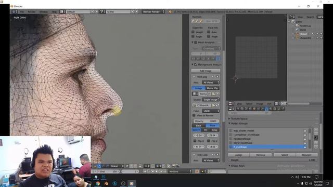Click the Outliner editor-type selector icon
Viewport: 333px width, 187px height.
pyautogui.click(x=292, y=17)
